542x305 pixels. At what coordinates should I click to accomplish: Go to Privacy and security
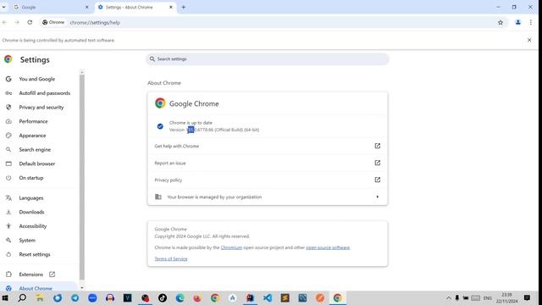pyautogui.click(x=41, y=108)
